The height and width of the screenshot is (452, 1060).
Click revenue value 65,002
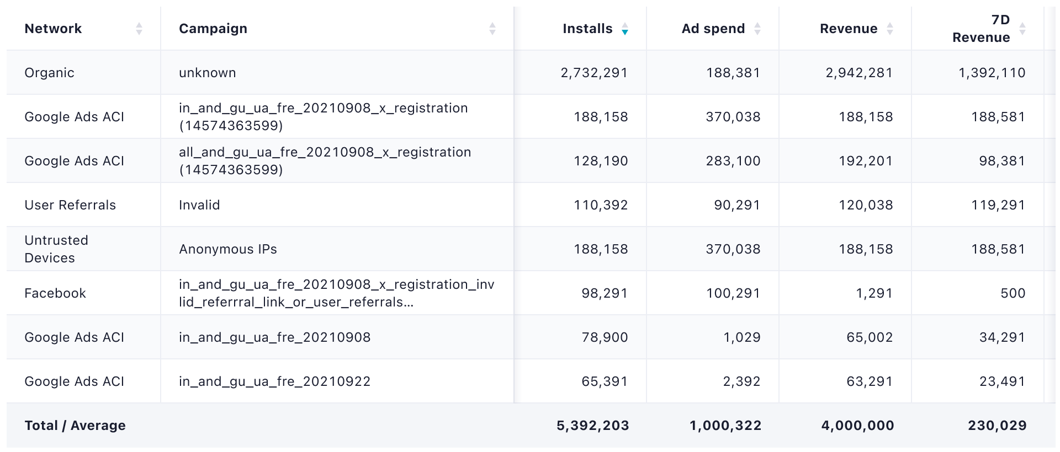coord(870,337)
